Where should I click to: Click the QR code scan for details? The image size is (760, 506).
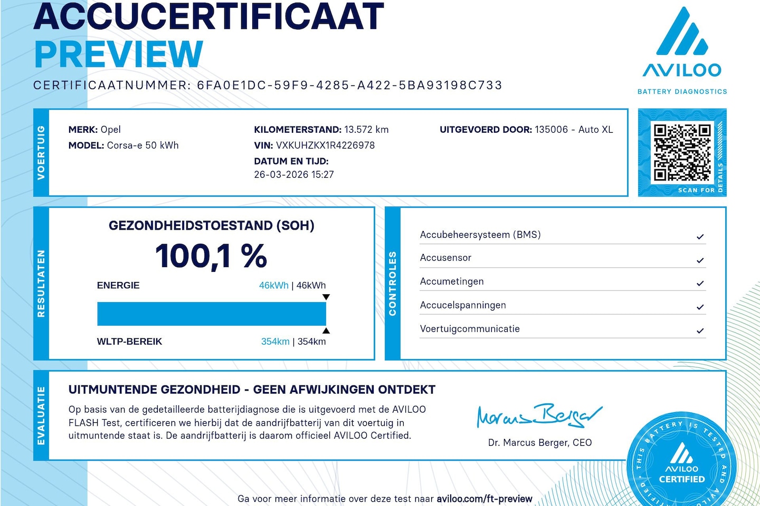click(682, 152)
